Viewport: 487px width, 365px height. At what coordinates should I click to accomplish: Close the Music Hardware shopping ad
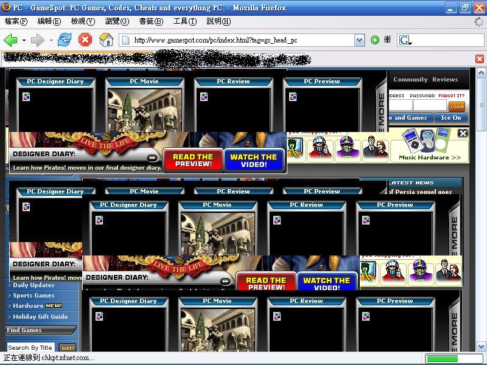pos(463,133)
